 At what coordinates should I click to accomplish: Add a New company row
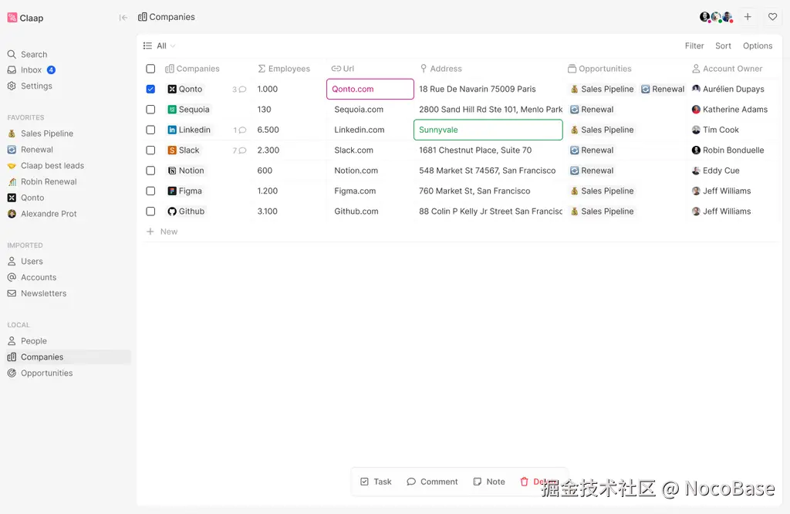pos(162,232)
